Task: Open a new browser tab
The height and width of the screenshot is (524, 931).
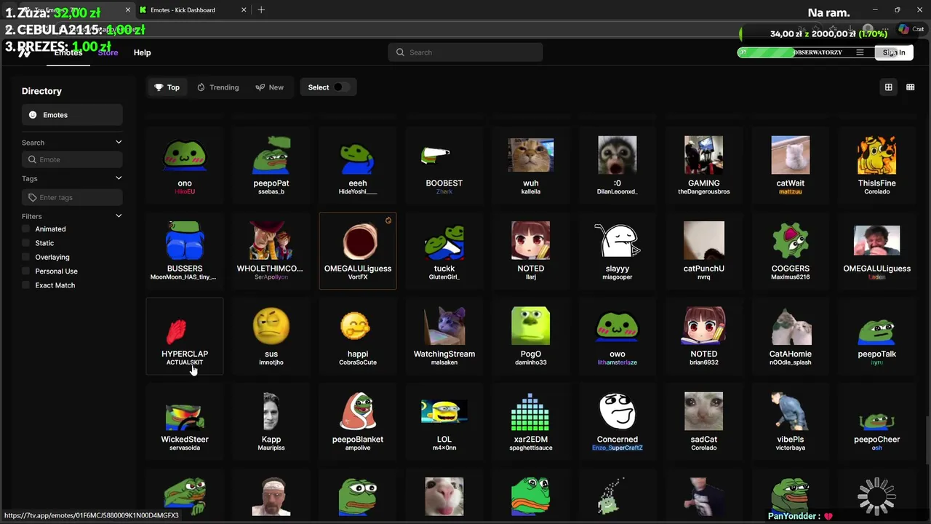Action: click(x=261, y=9)
